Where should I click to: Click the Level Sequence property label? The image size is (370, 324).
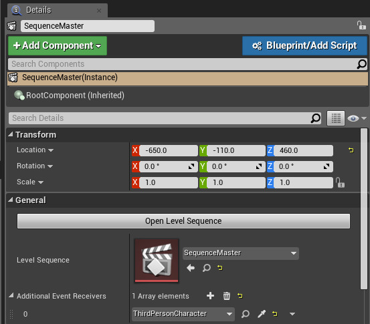click(x=43, y=260)
